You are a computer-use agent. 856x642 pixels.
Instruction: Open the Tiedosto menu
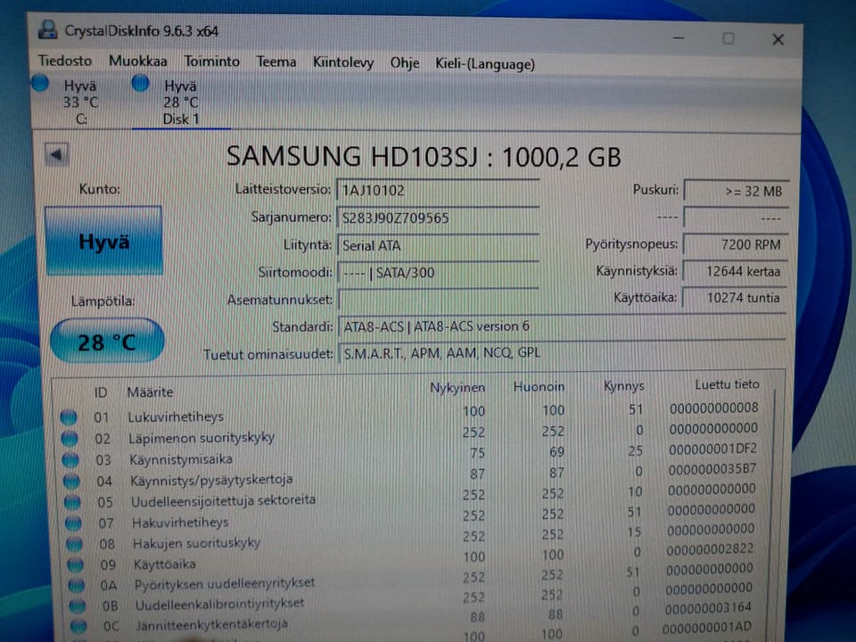[x=65, y=61]
